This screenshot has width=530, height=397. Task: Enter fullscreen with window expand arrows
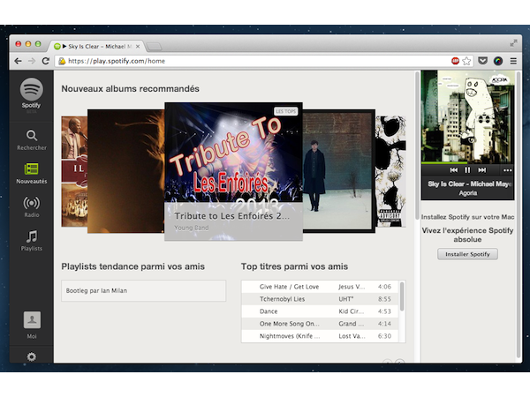tap(513, 43)
